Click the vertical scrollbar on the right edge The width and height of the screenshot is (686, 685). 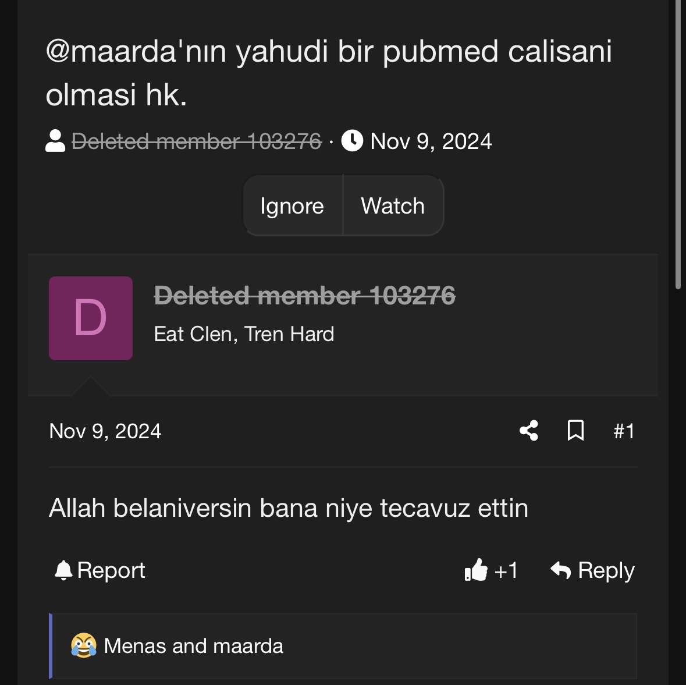pos(678,145)
